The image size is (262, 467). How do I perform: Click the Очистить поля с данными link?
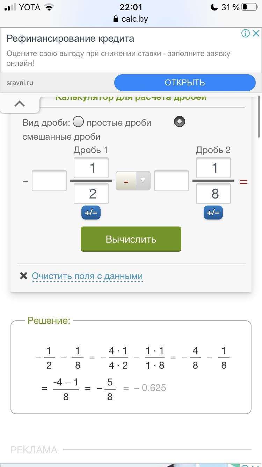87,276
